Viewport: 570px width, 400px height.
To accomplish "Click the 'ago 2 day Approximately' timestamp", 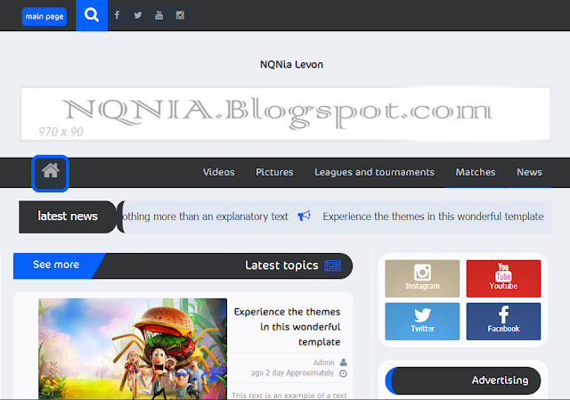I will tap(292, 373).
